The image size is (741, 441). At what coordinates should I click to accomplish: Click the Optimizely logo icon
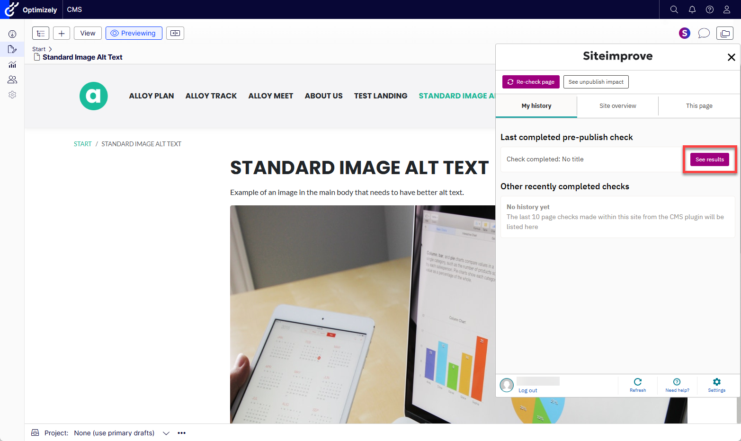click(11, 9)
